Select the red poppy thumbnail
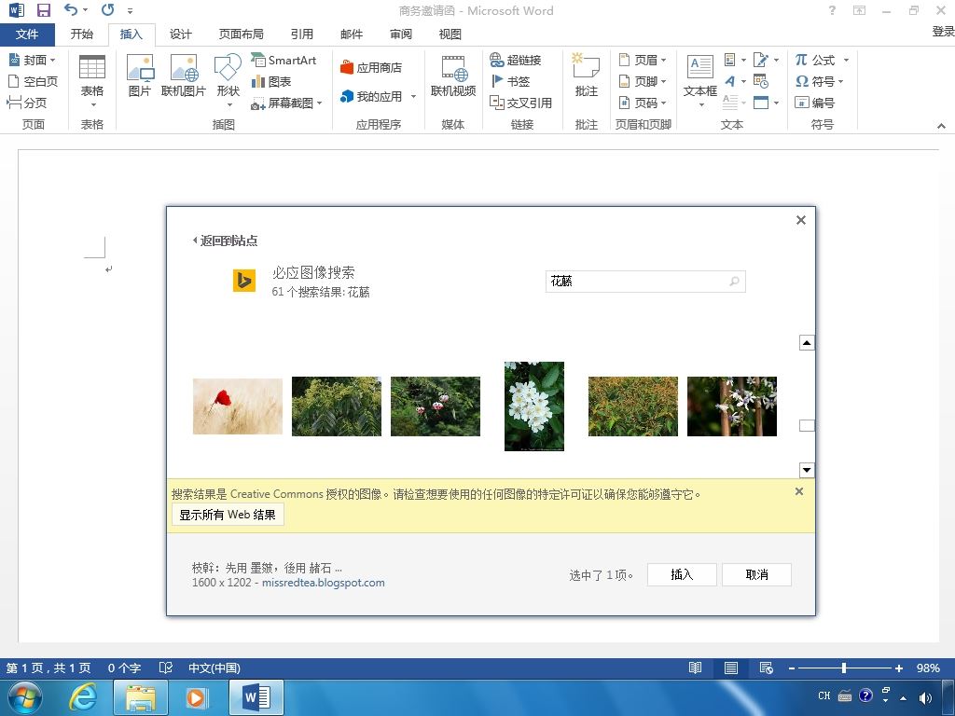Viewport: 955px width, 716px height. [x=238, y=406]
